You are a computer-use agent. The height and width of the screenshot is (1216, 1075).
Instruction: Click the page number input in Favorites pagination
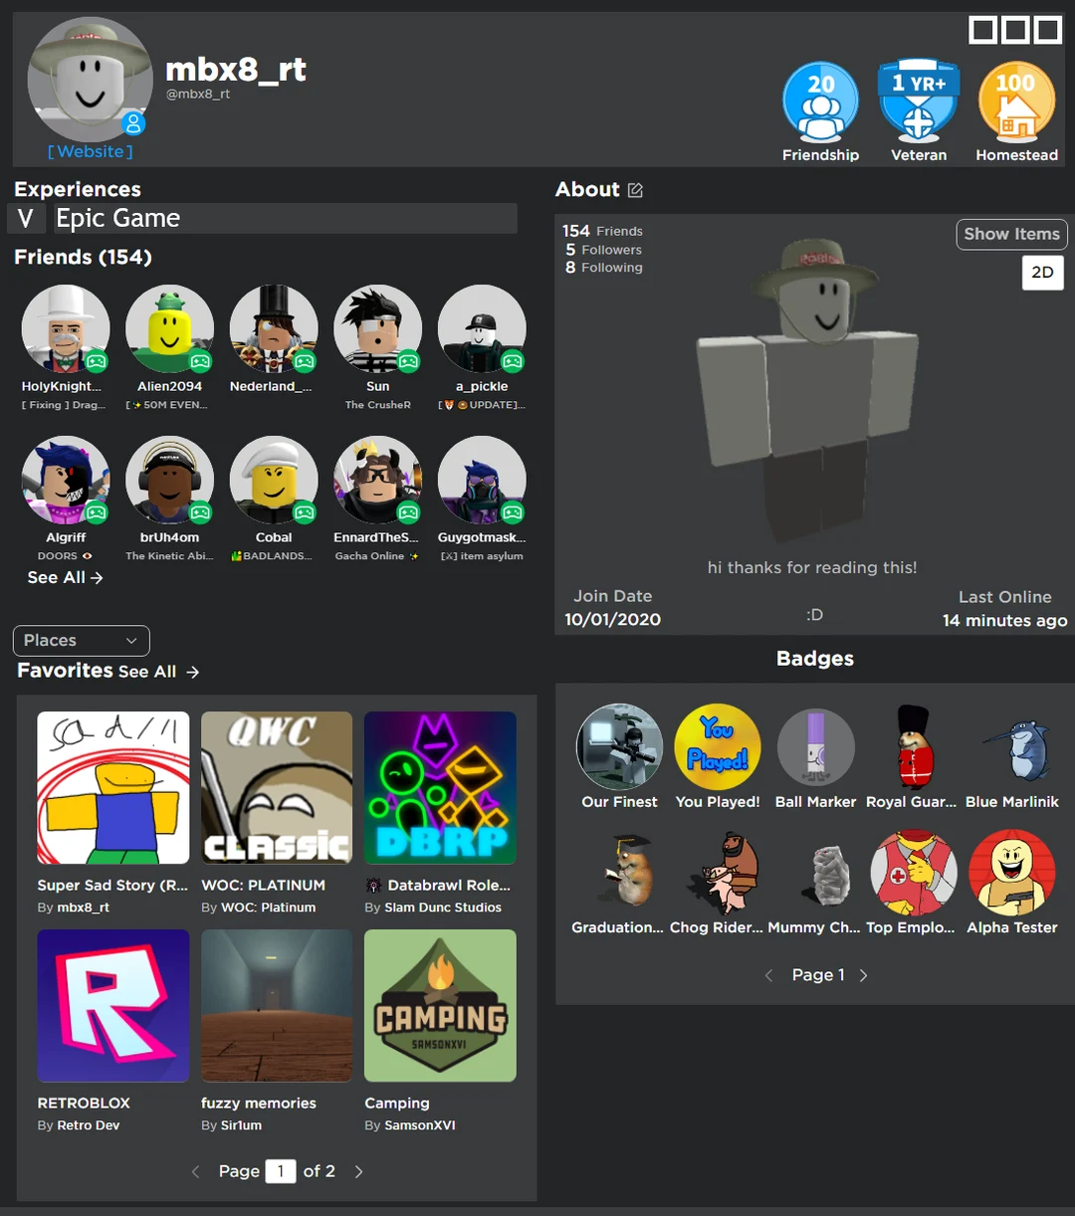click(x=281, y=1171)
